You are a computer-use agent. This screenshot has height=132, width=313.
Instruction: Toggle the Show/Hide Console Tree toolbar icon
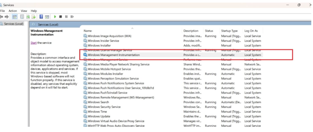click(x=14, y=17)
